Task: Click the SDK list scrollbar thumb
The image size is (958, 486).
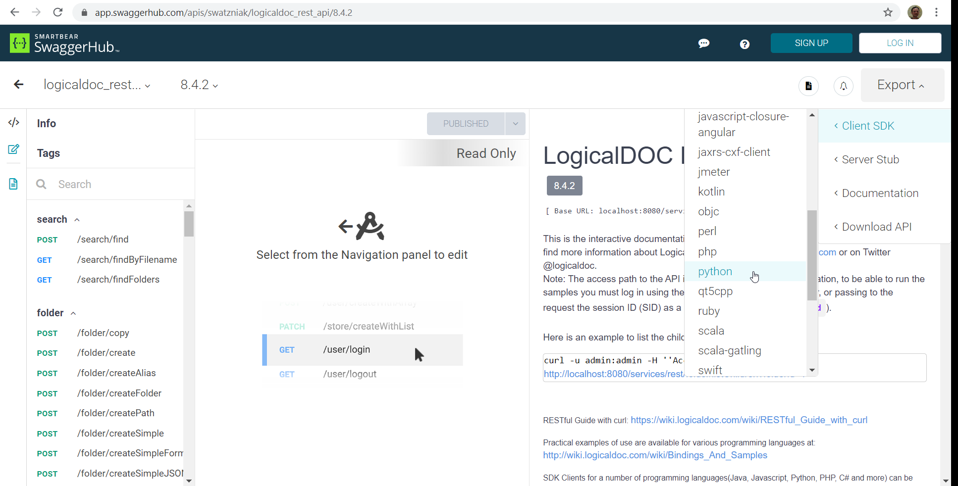Action: click(x=812, y=255)
